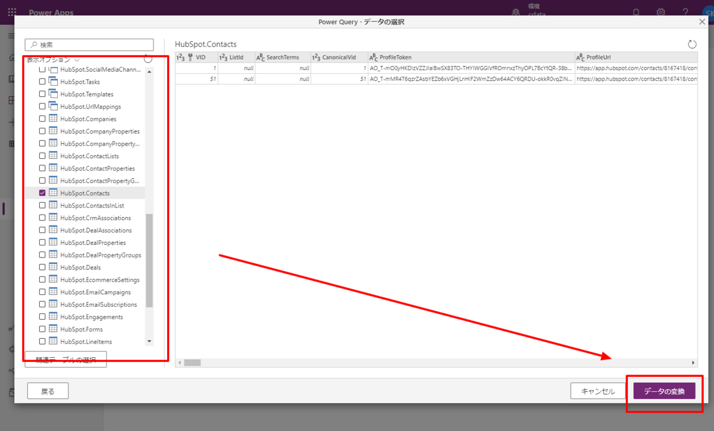Click the SearchTerms column type icon
The width and height of the screenshot is (714, 431).
(260, 58)
